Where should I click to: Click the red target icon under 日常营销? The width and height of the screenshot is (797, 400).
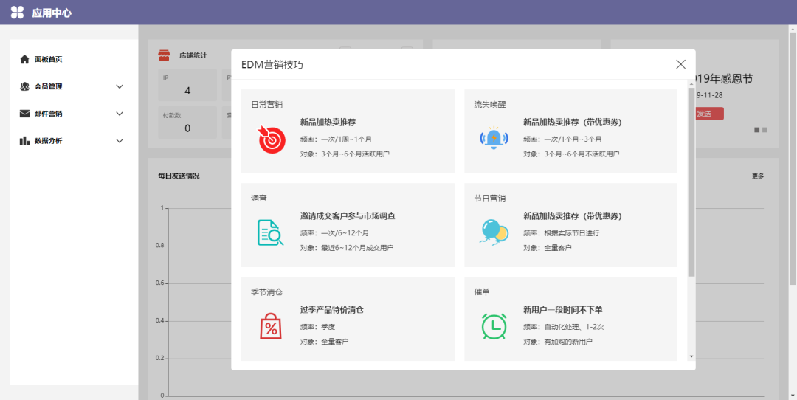click(272, 139)
